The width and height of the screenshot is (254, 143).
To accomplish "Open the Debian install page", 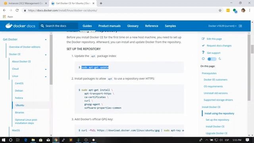I will pyautogui.click(x=19, y=91).
